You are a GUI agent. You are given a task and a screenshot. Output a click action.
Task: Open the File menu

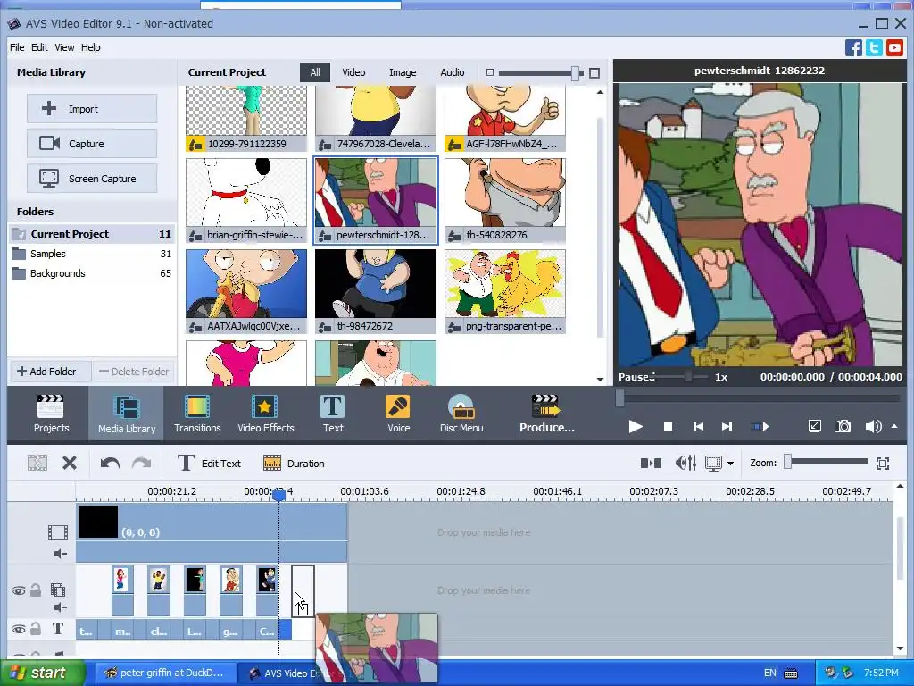pyautogui.click(x=17, y=47)
